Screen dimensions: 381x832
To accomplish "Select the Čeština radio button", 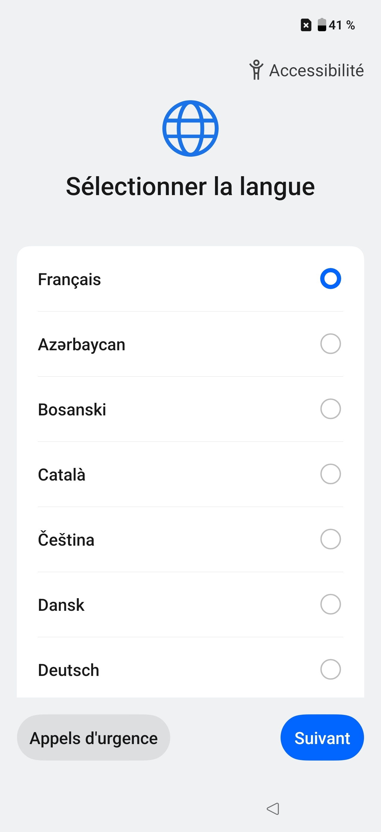I will point(330,539).
